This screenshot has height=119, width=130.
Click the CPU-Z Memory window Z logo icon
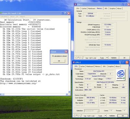click(x=75, y=5)
